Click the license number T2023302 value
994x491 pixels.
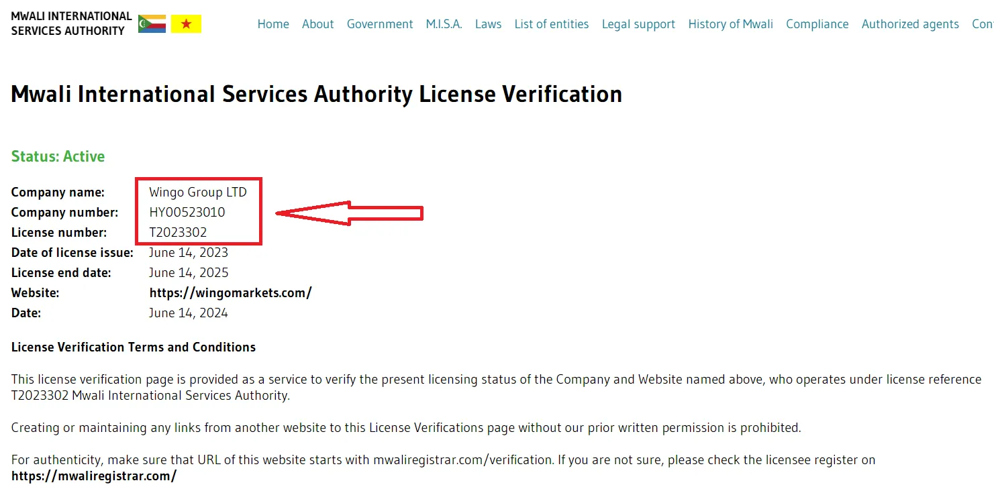click(x=178, y=233)
